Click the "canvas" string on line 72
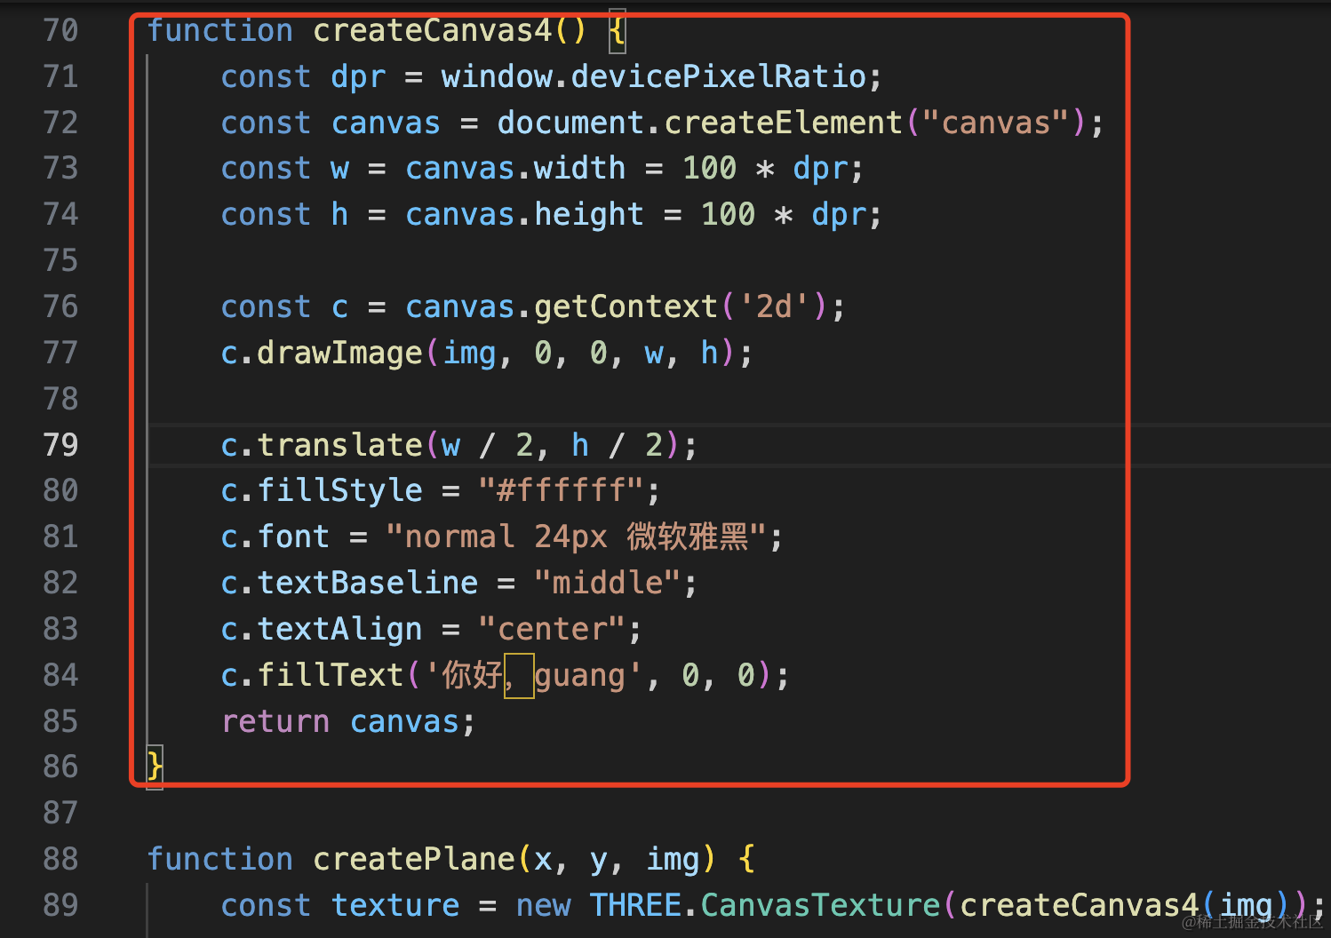 [x=996, y=123]
